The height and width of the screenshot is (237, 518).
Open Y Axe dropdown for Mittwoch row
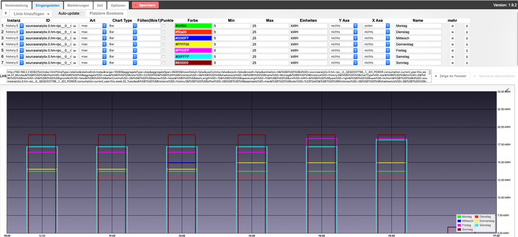[x=343, y=38]
